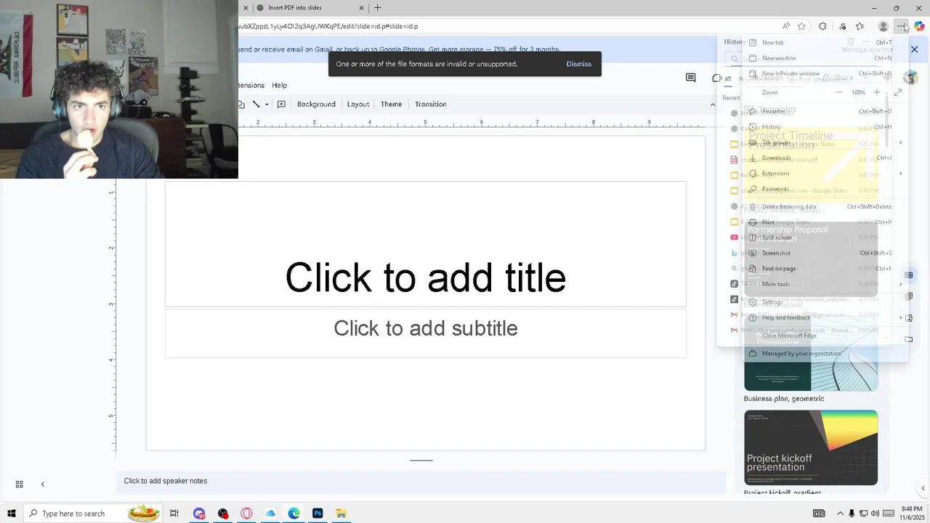Open Microsoft Edge from the taskbar
The image size is (930, 523).
294,514
